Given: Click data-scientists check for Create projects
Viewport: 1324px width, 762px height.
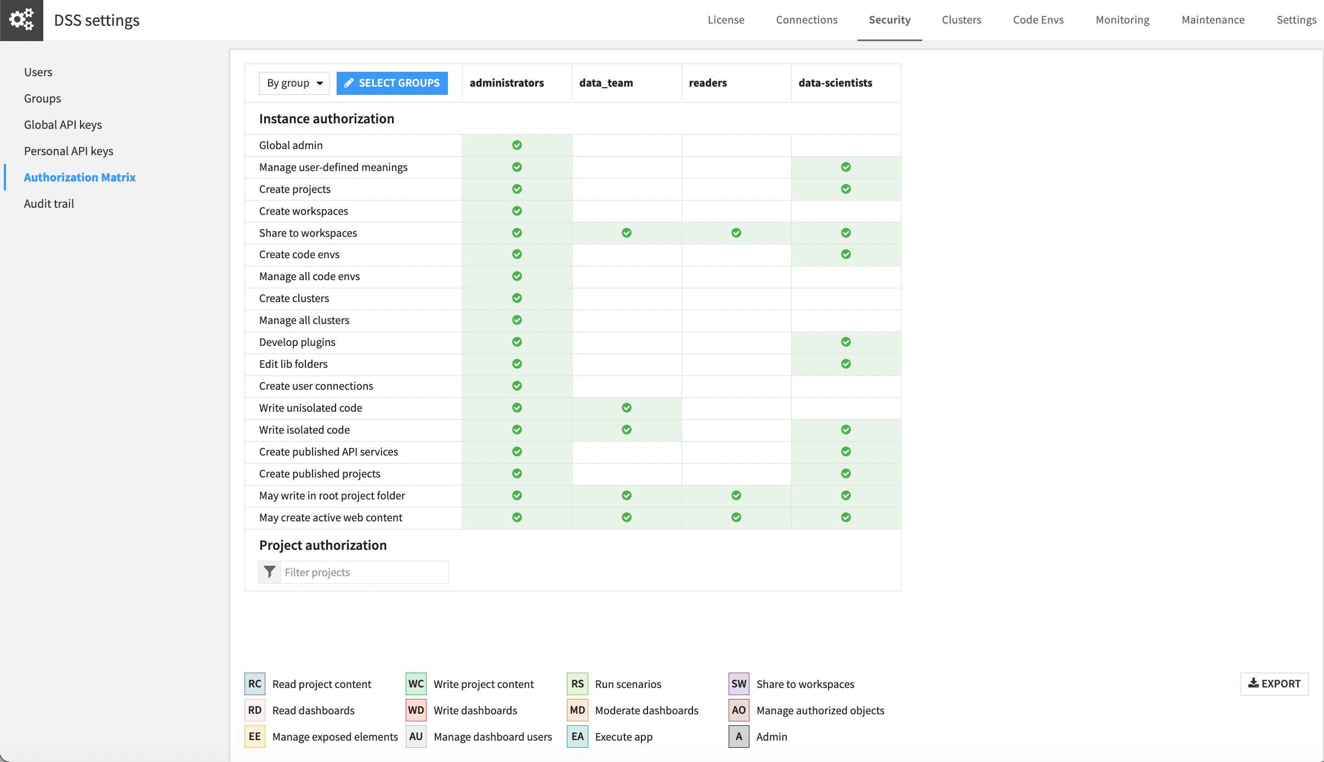Looking at the screenshot, I should [846, 189].
